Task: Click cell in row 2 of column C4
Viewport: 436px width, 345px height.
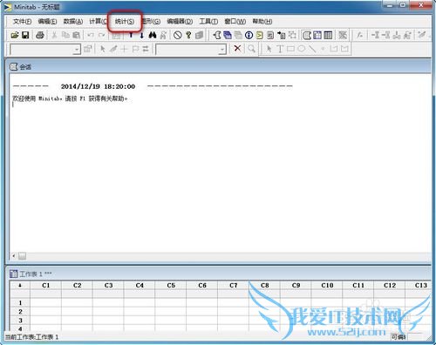Action: (x=140, y=312)
